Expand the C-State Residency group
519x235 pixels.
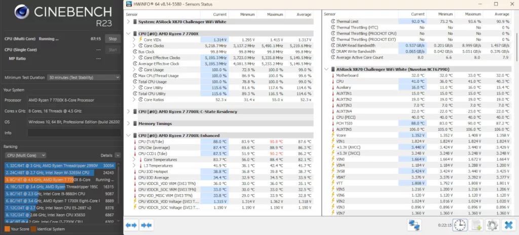128,112
